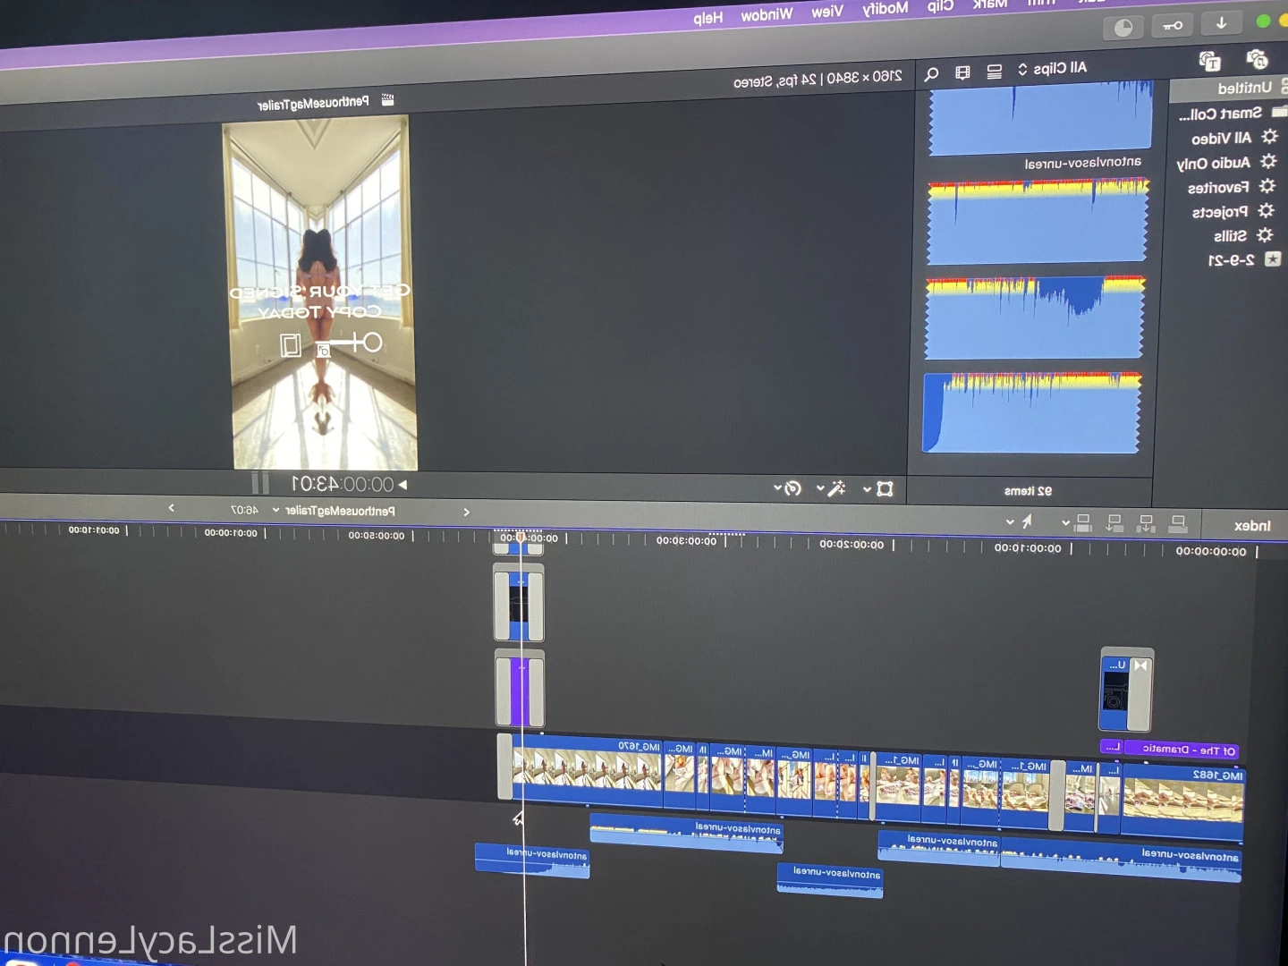Open the Clip menu
This screenshot has width=1288, height=966.
[x=940, y=5]
